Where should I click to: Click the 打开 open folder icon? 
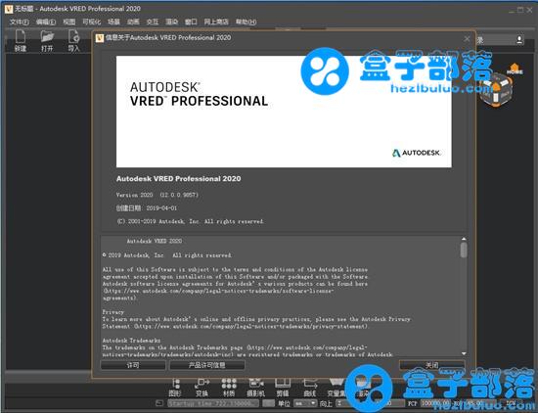pos(47,41)
